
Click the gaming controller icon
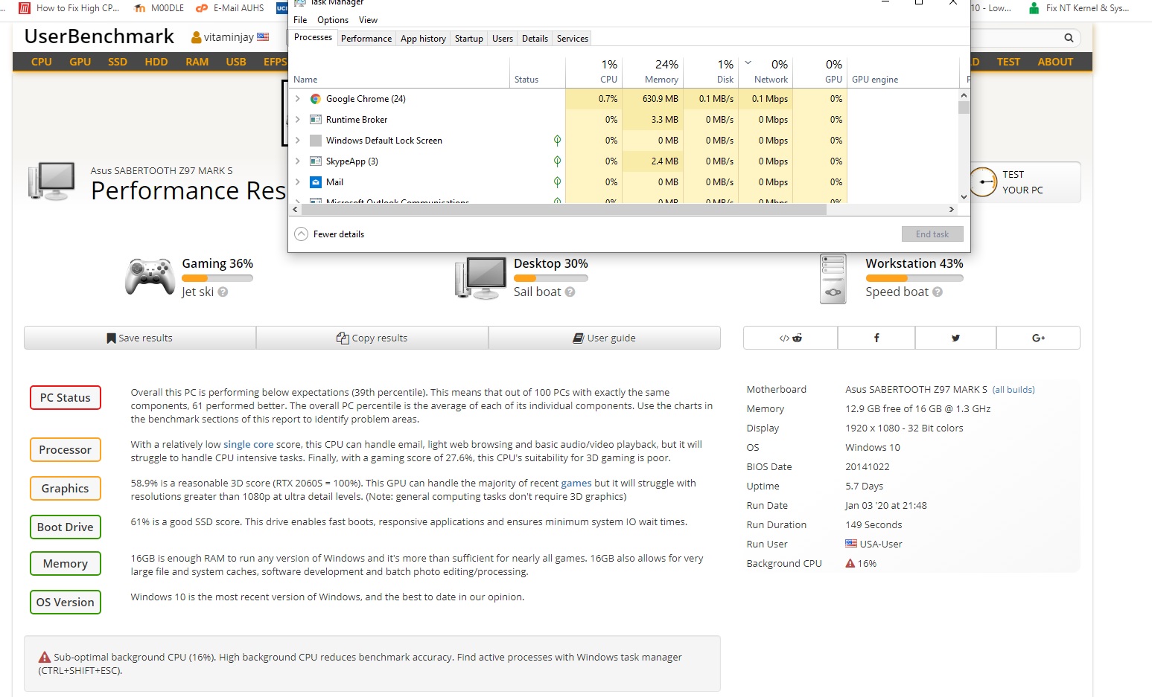(150, 277)
